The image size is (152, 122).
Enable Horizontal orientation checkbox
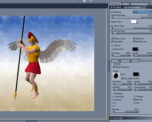[x=113, y=96]
